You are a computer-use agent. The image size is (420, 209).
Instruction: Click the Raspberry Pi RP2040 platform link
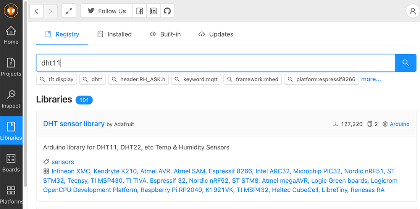[x=171, y=190]
